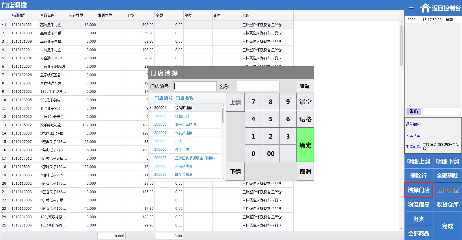Click the 门店名称 column header
Viewport: 462px width, 240px height.
pyautogui.click(x=198, y=98)
